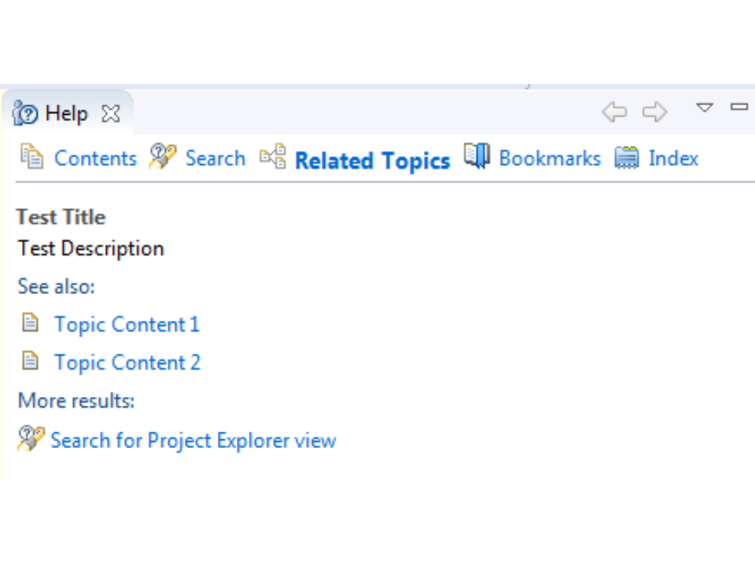Click the document icon beside Topic Content 2
This screenshot has width=755, height=566.
point(30,361)
